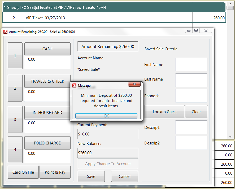Clear the saved sale criteria

(196, 112)
